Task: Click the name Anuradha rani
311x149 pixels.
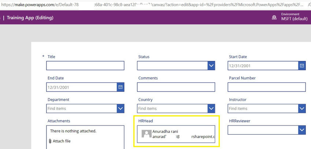Action: (165, 131)
